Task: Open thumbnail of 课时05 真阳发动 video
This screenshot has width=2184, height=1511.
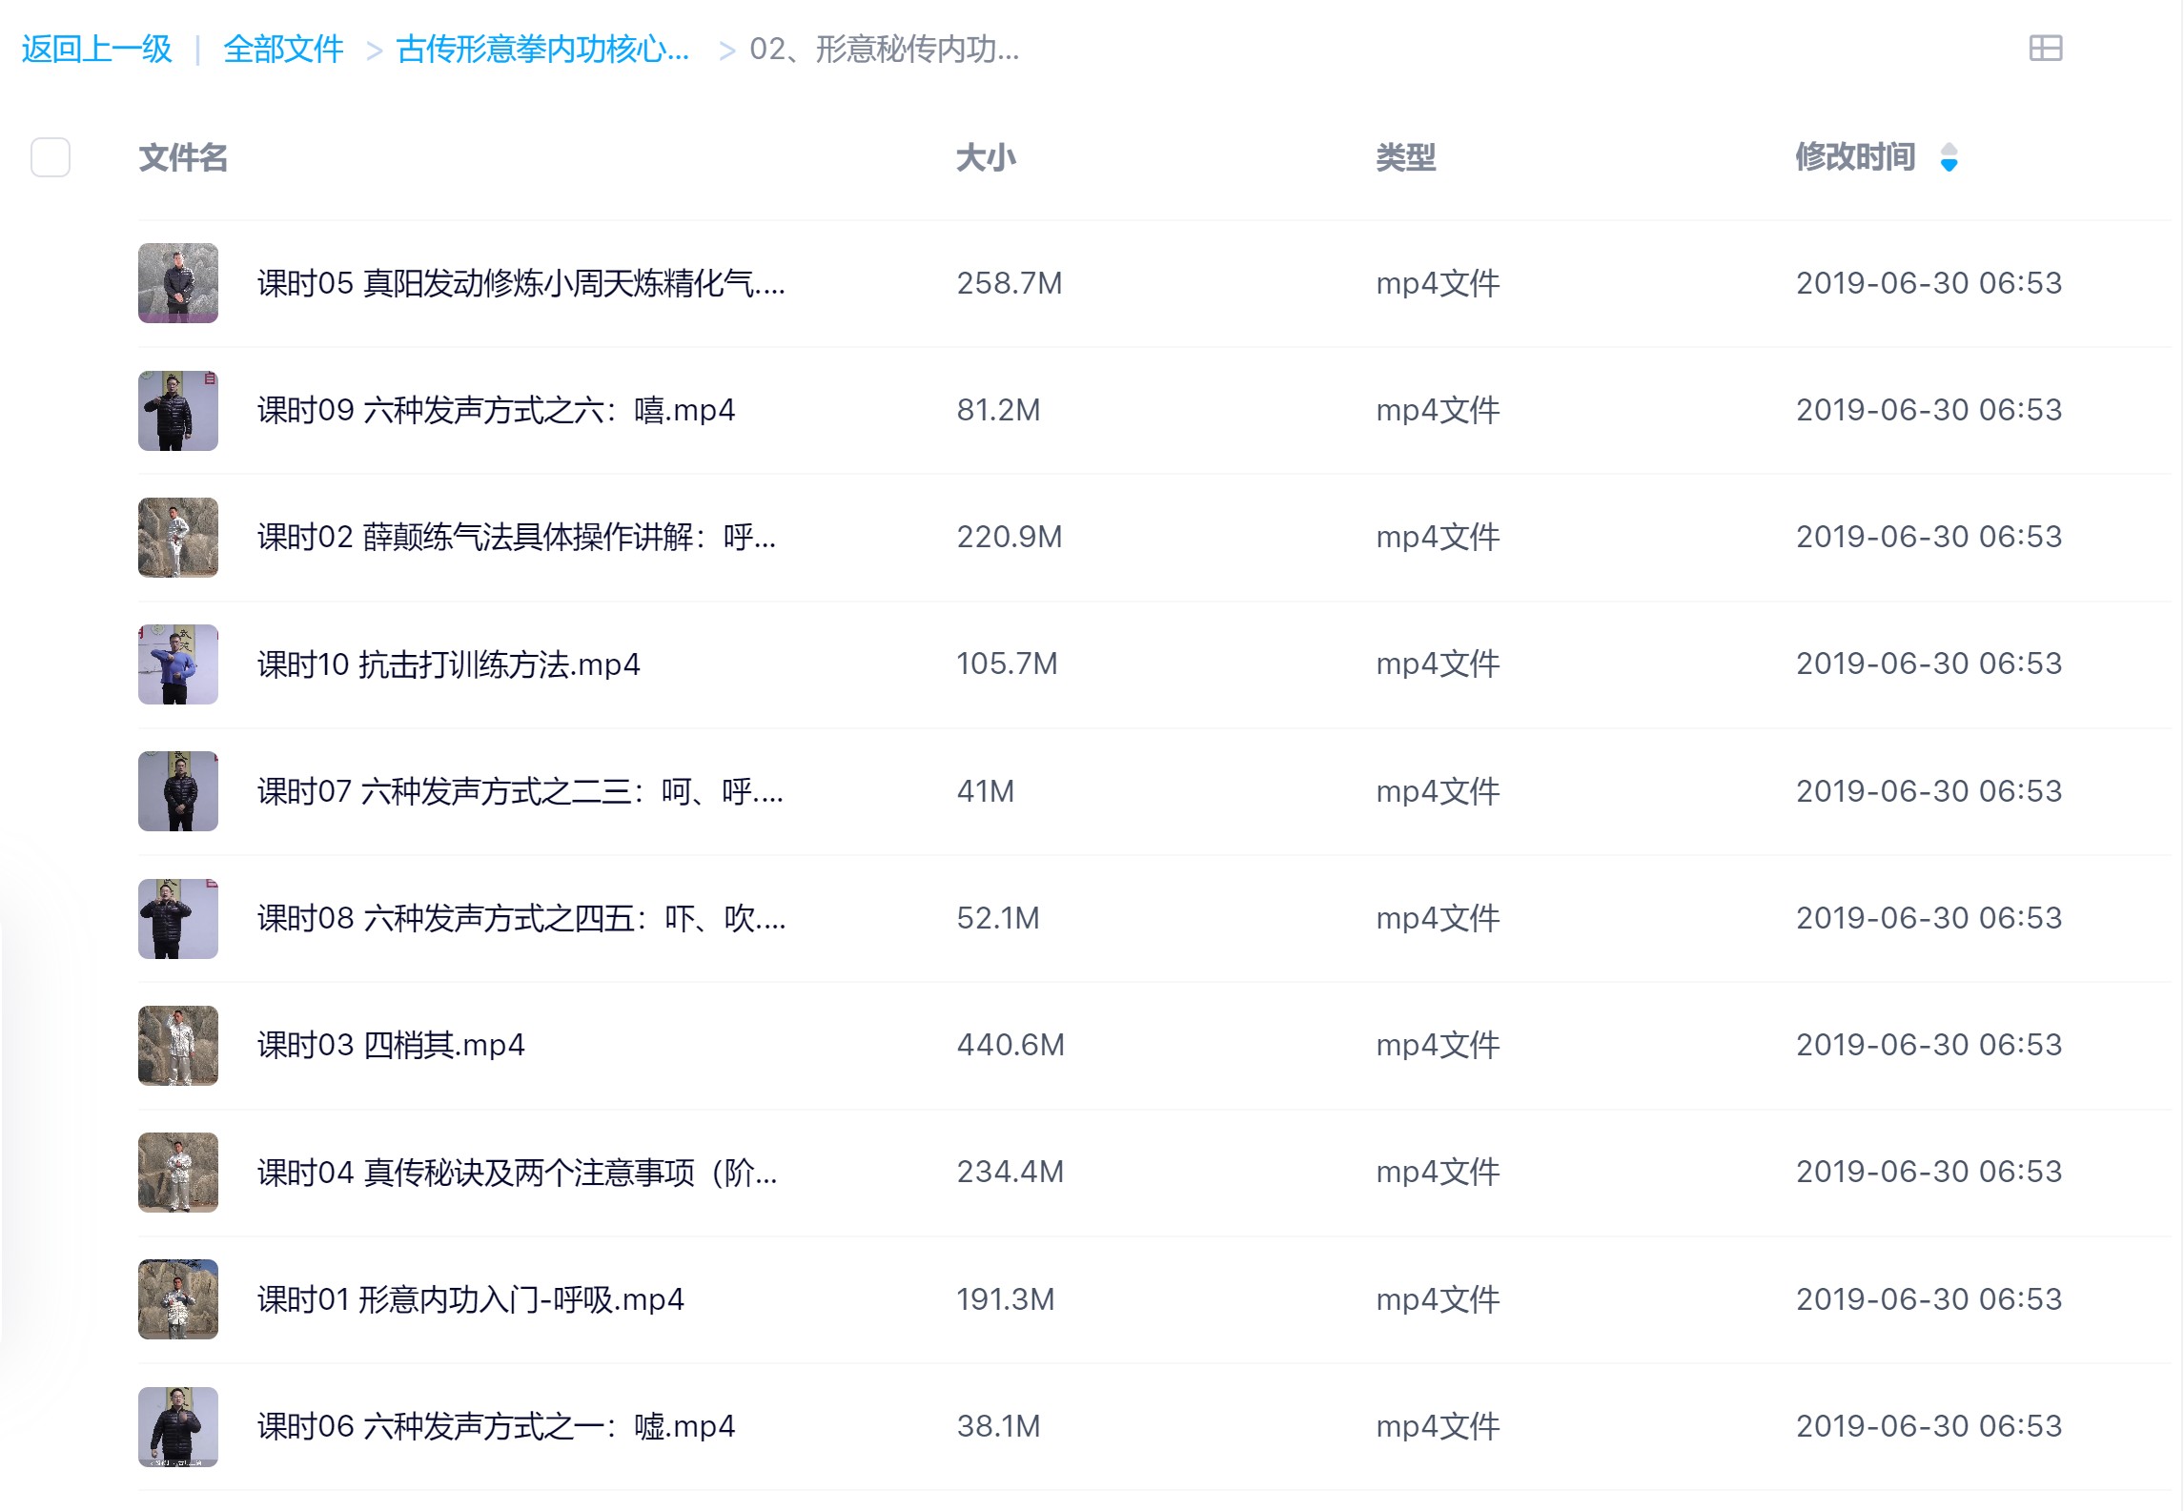Action: click(x=178, y=283)
